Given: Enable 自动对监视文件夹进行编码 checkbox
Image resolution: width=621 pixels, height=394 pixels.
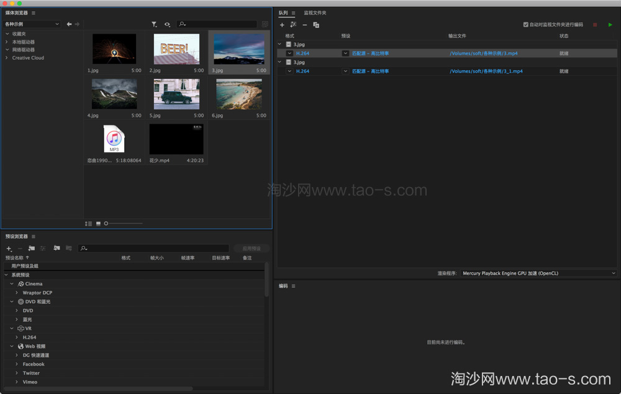Looking at the screenshot, I should tap(527, 24).
